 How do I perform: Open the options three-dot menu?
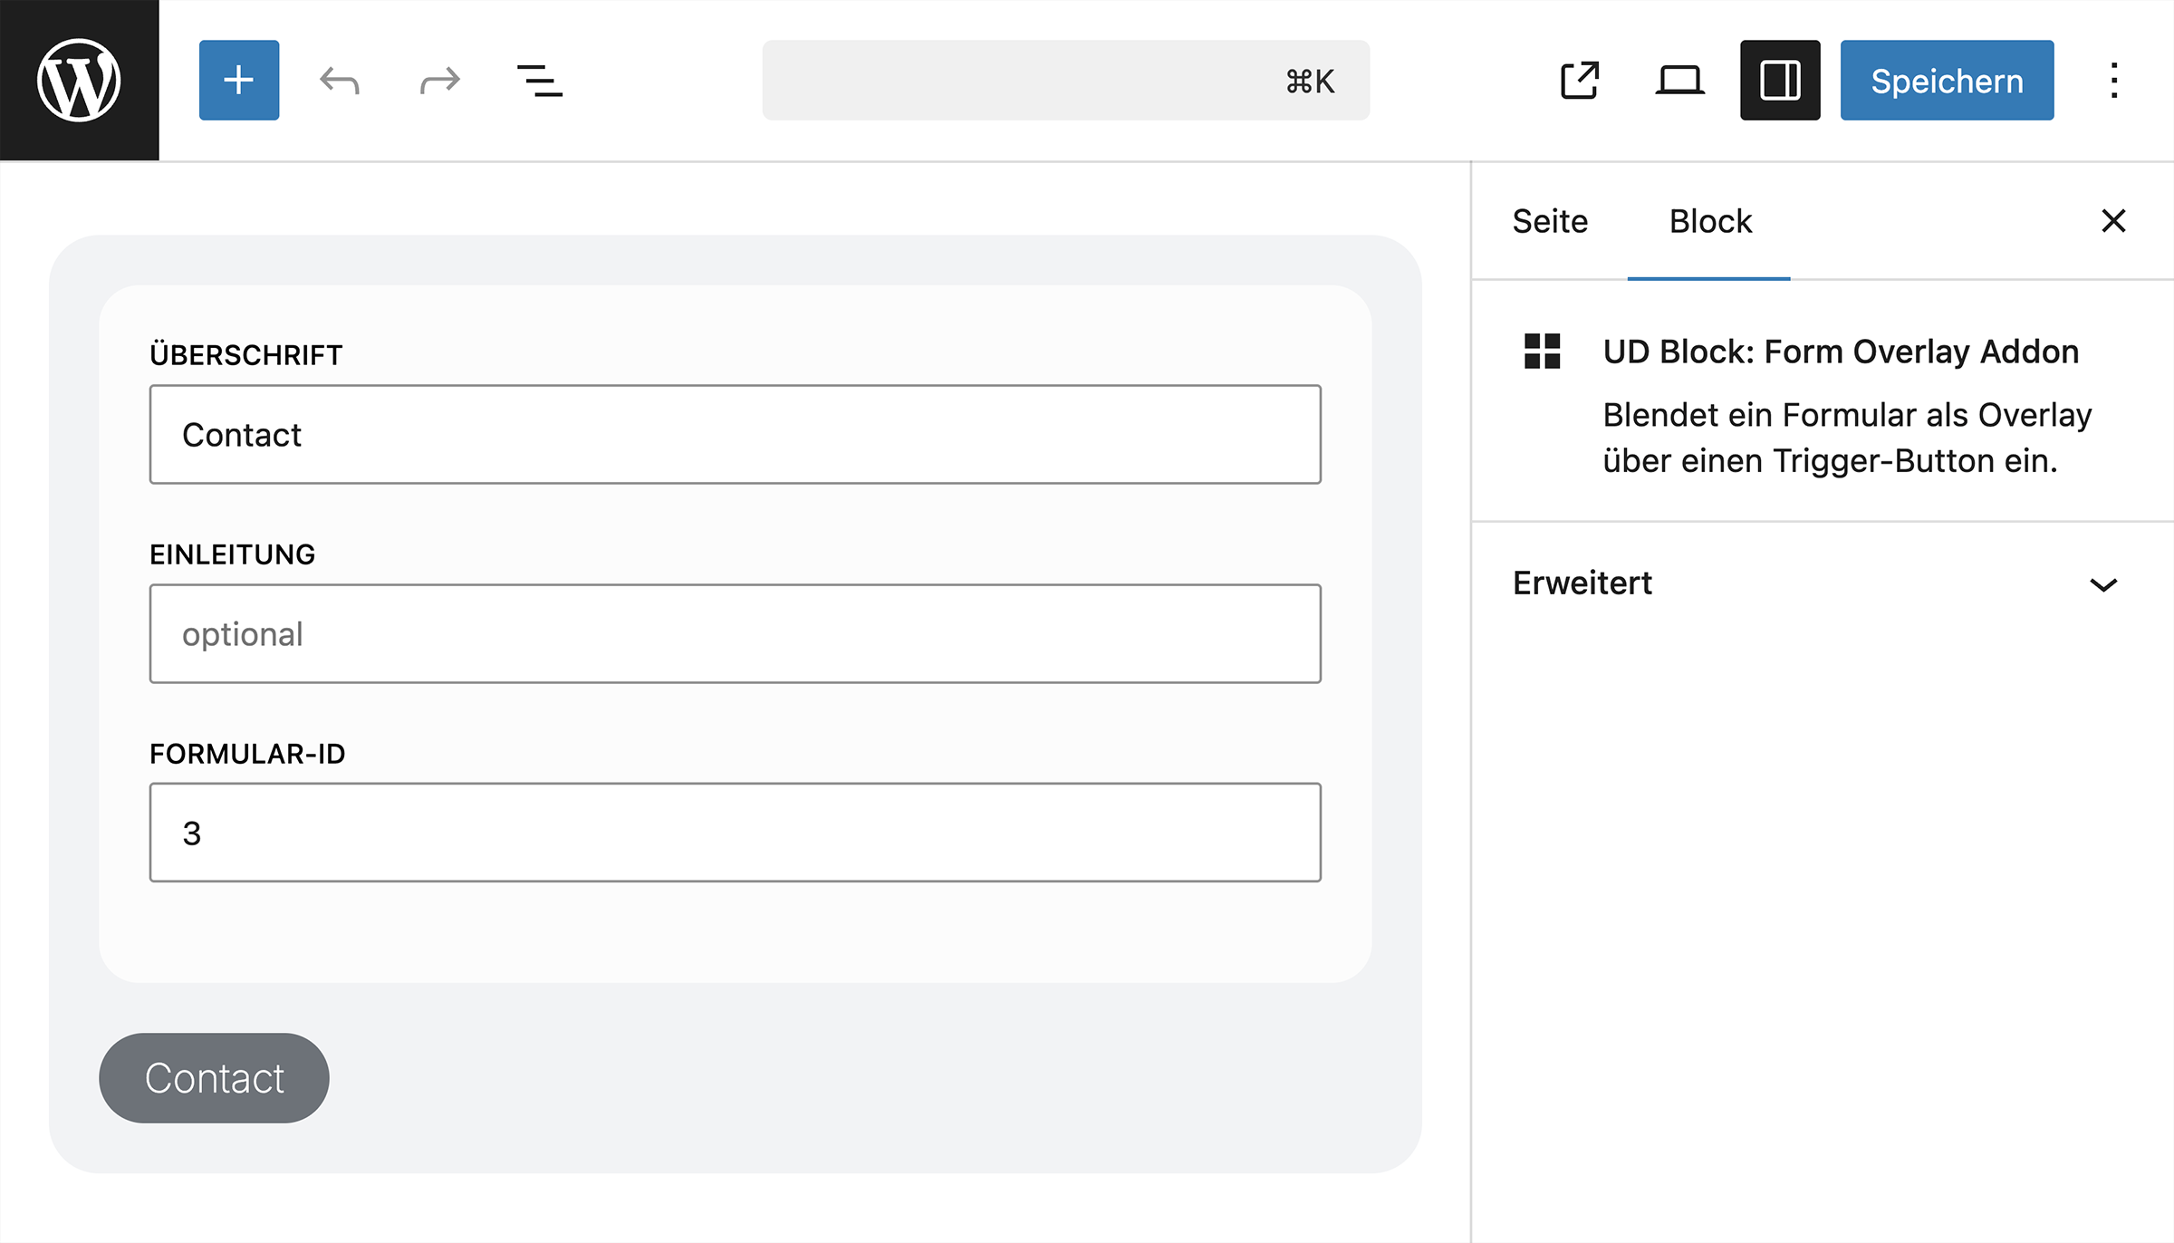pyautogui.click(x=2114, y=80)
